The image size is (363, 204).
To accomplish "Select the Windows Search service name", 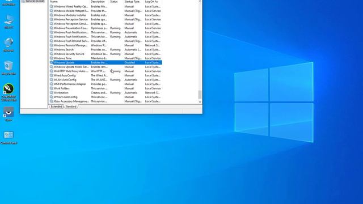I will 64,49.
